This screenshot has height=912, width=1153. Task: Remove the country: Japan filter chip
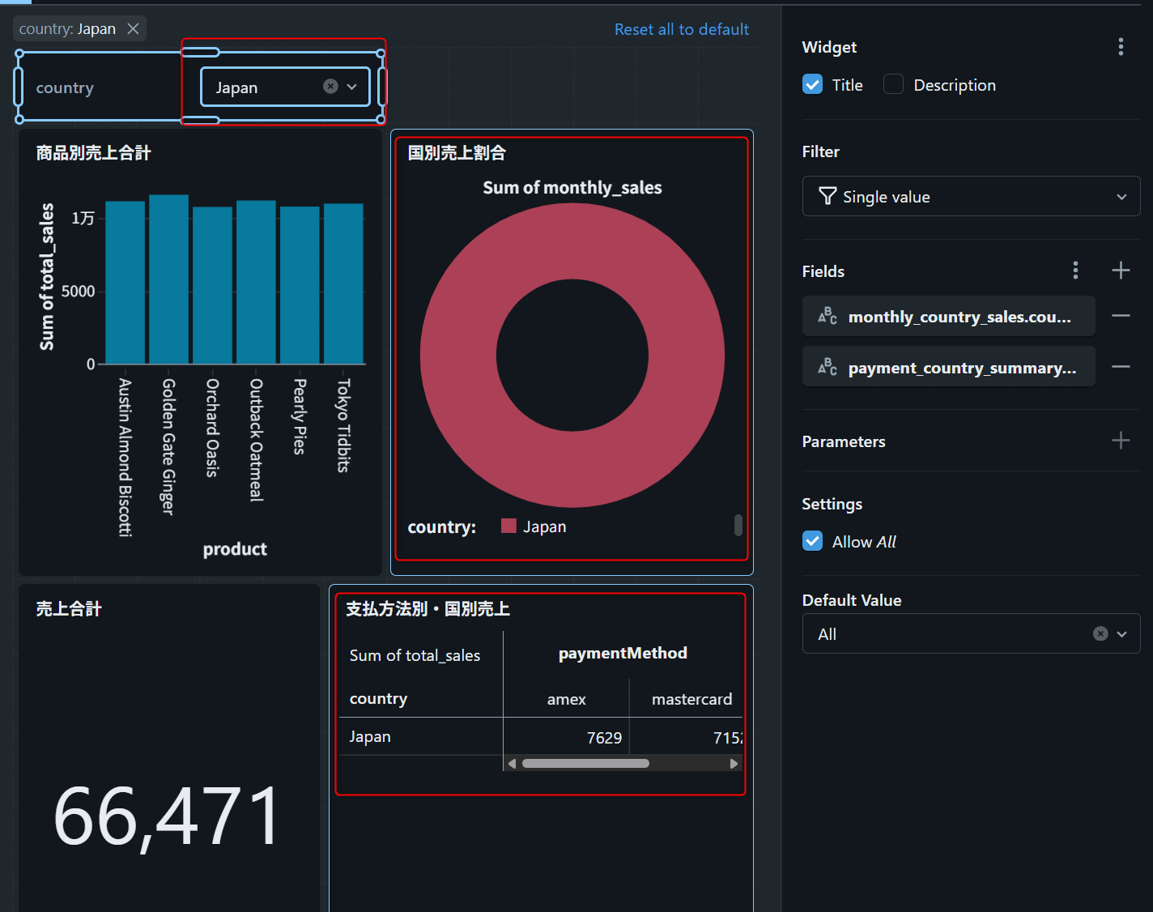[133, 29]
